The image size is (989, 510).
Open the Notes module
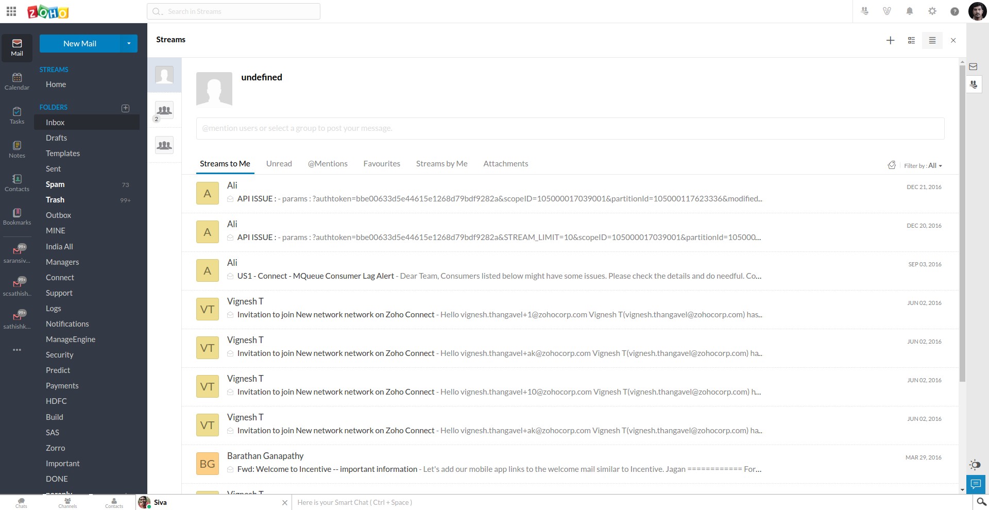coord(17,149)
